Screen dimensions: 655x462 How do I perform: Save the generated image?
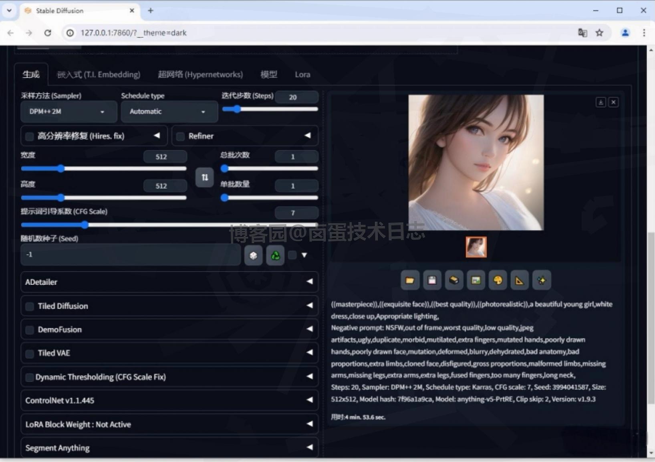pyautogui.click(x=432, y=280)
